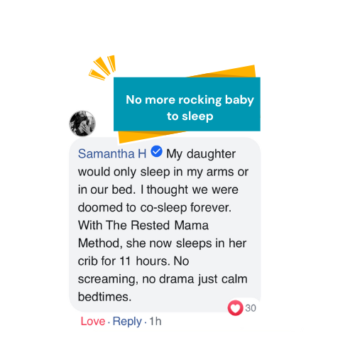Reply to Samantha H's comment
Screen dimensions: 355x355
tap(127, 322)
